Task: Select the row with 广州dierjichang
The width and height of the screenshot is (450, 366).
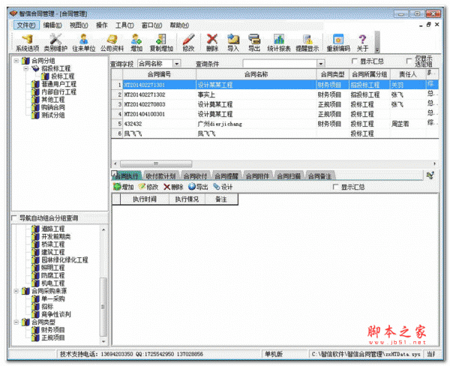Action: [x=274, y=124]
